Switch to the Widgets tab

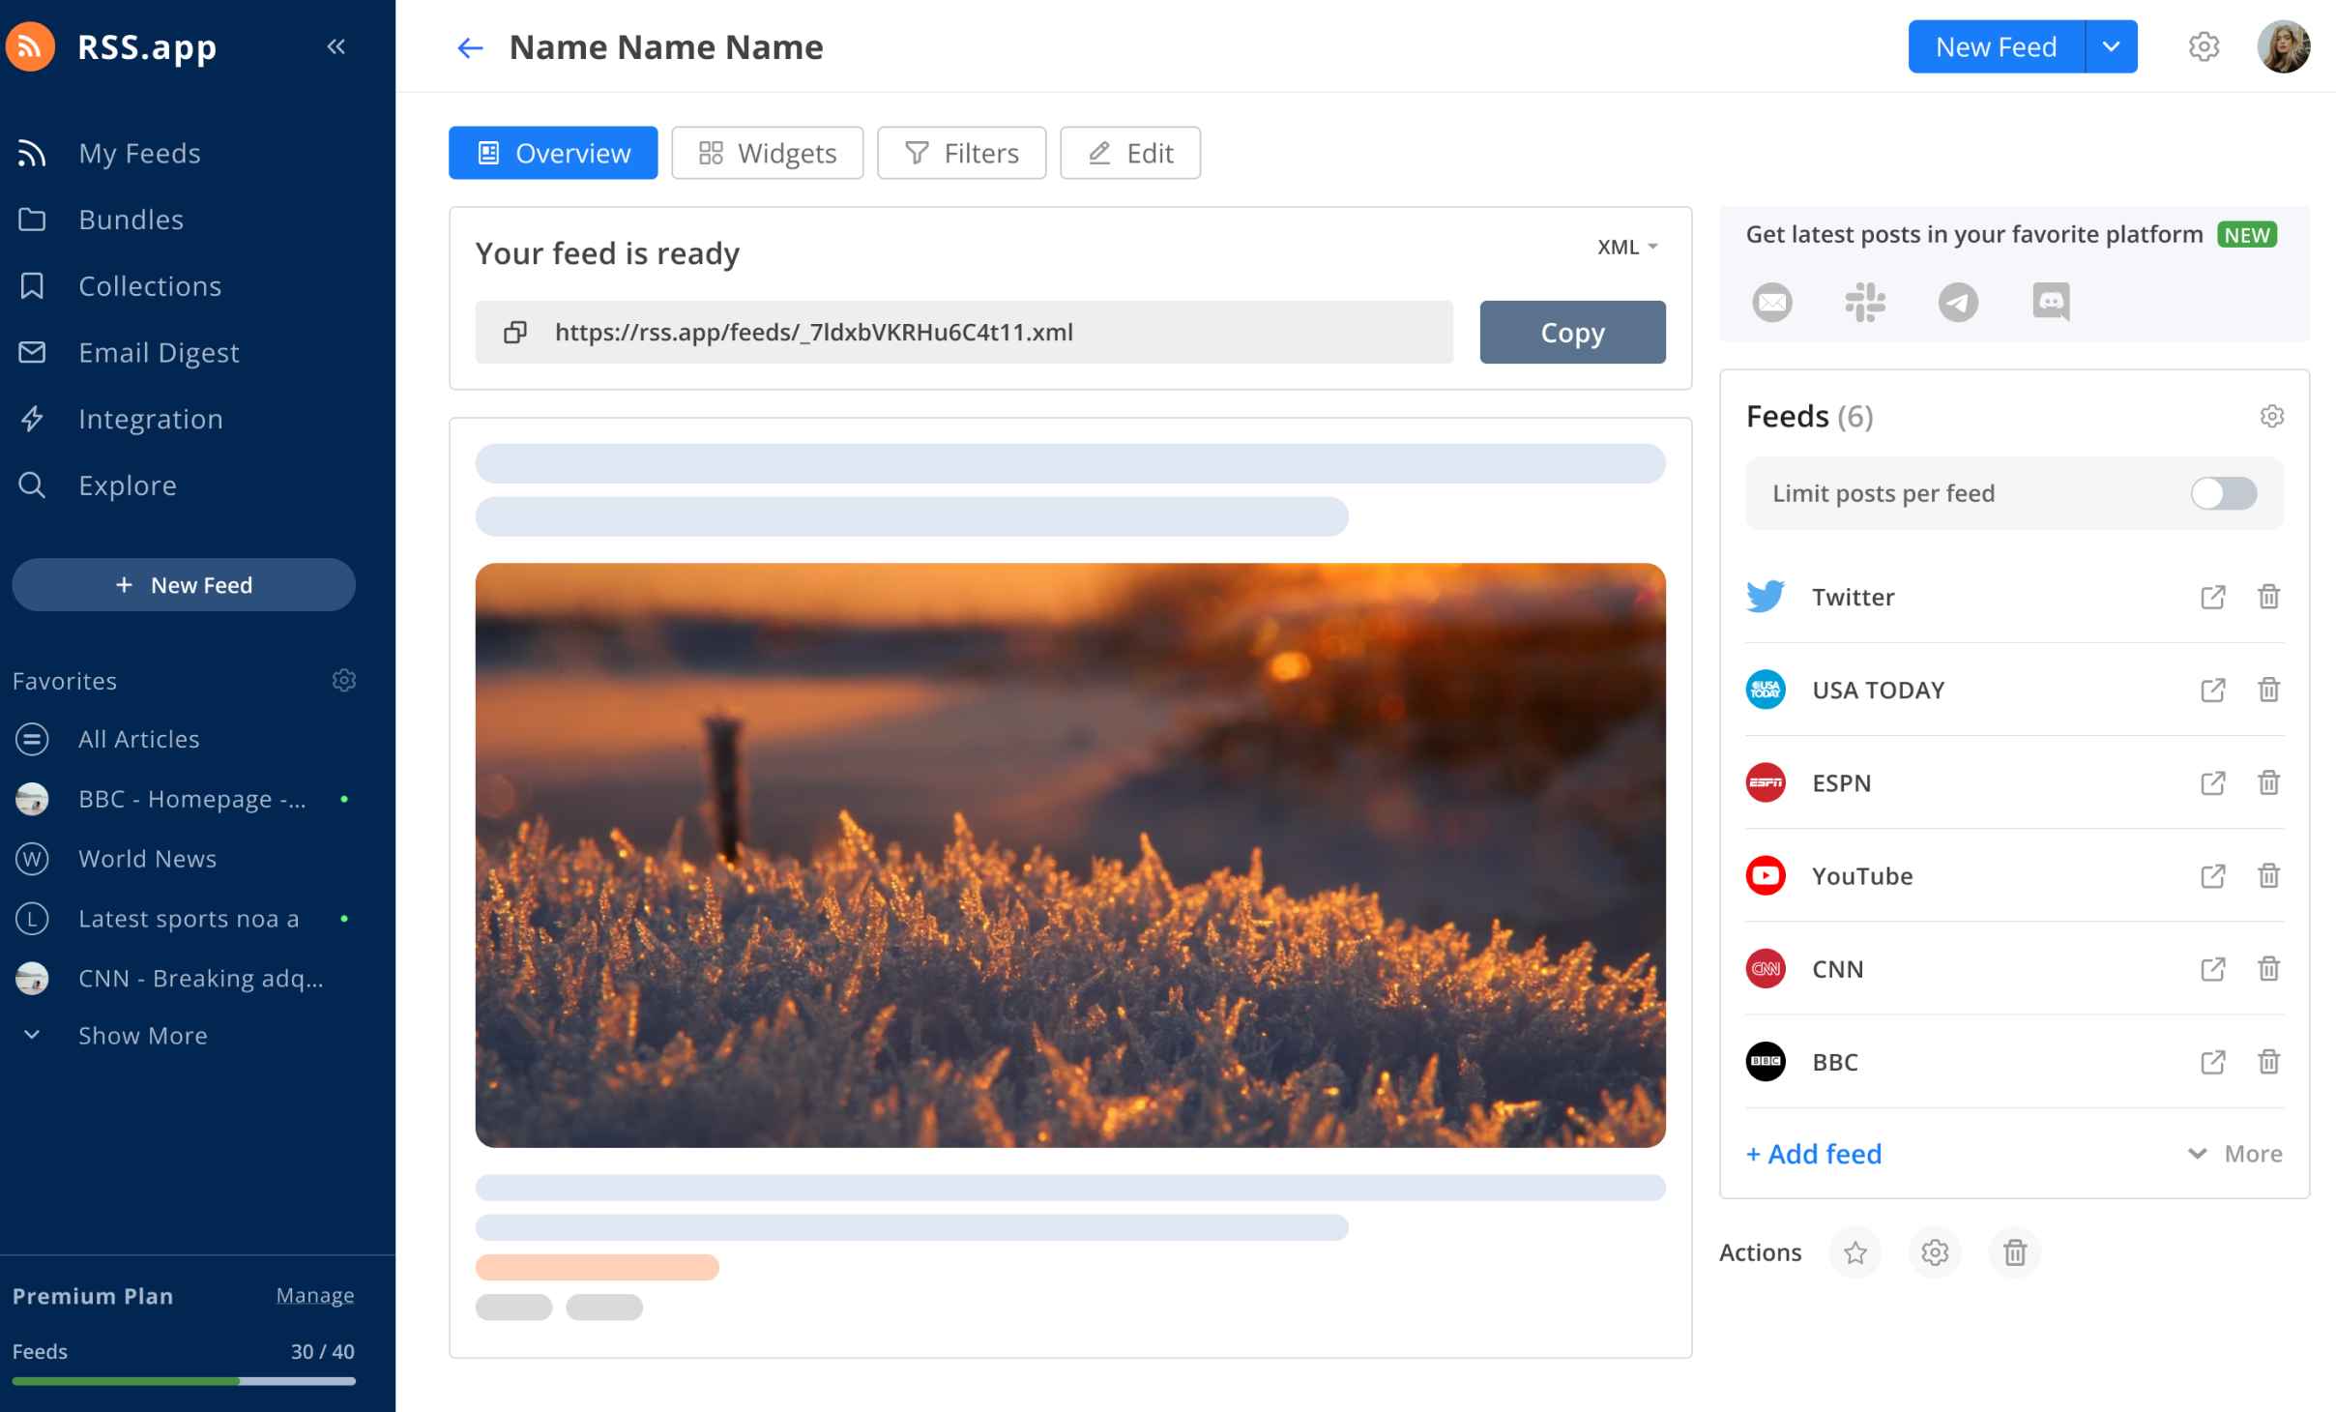[x=766, y=152]
